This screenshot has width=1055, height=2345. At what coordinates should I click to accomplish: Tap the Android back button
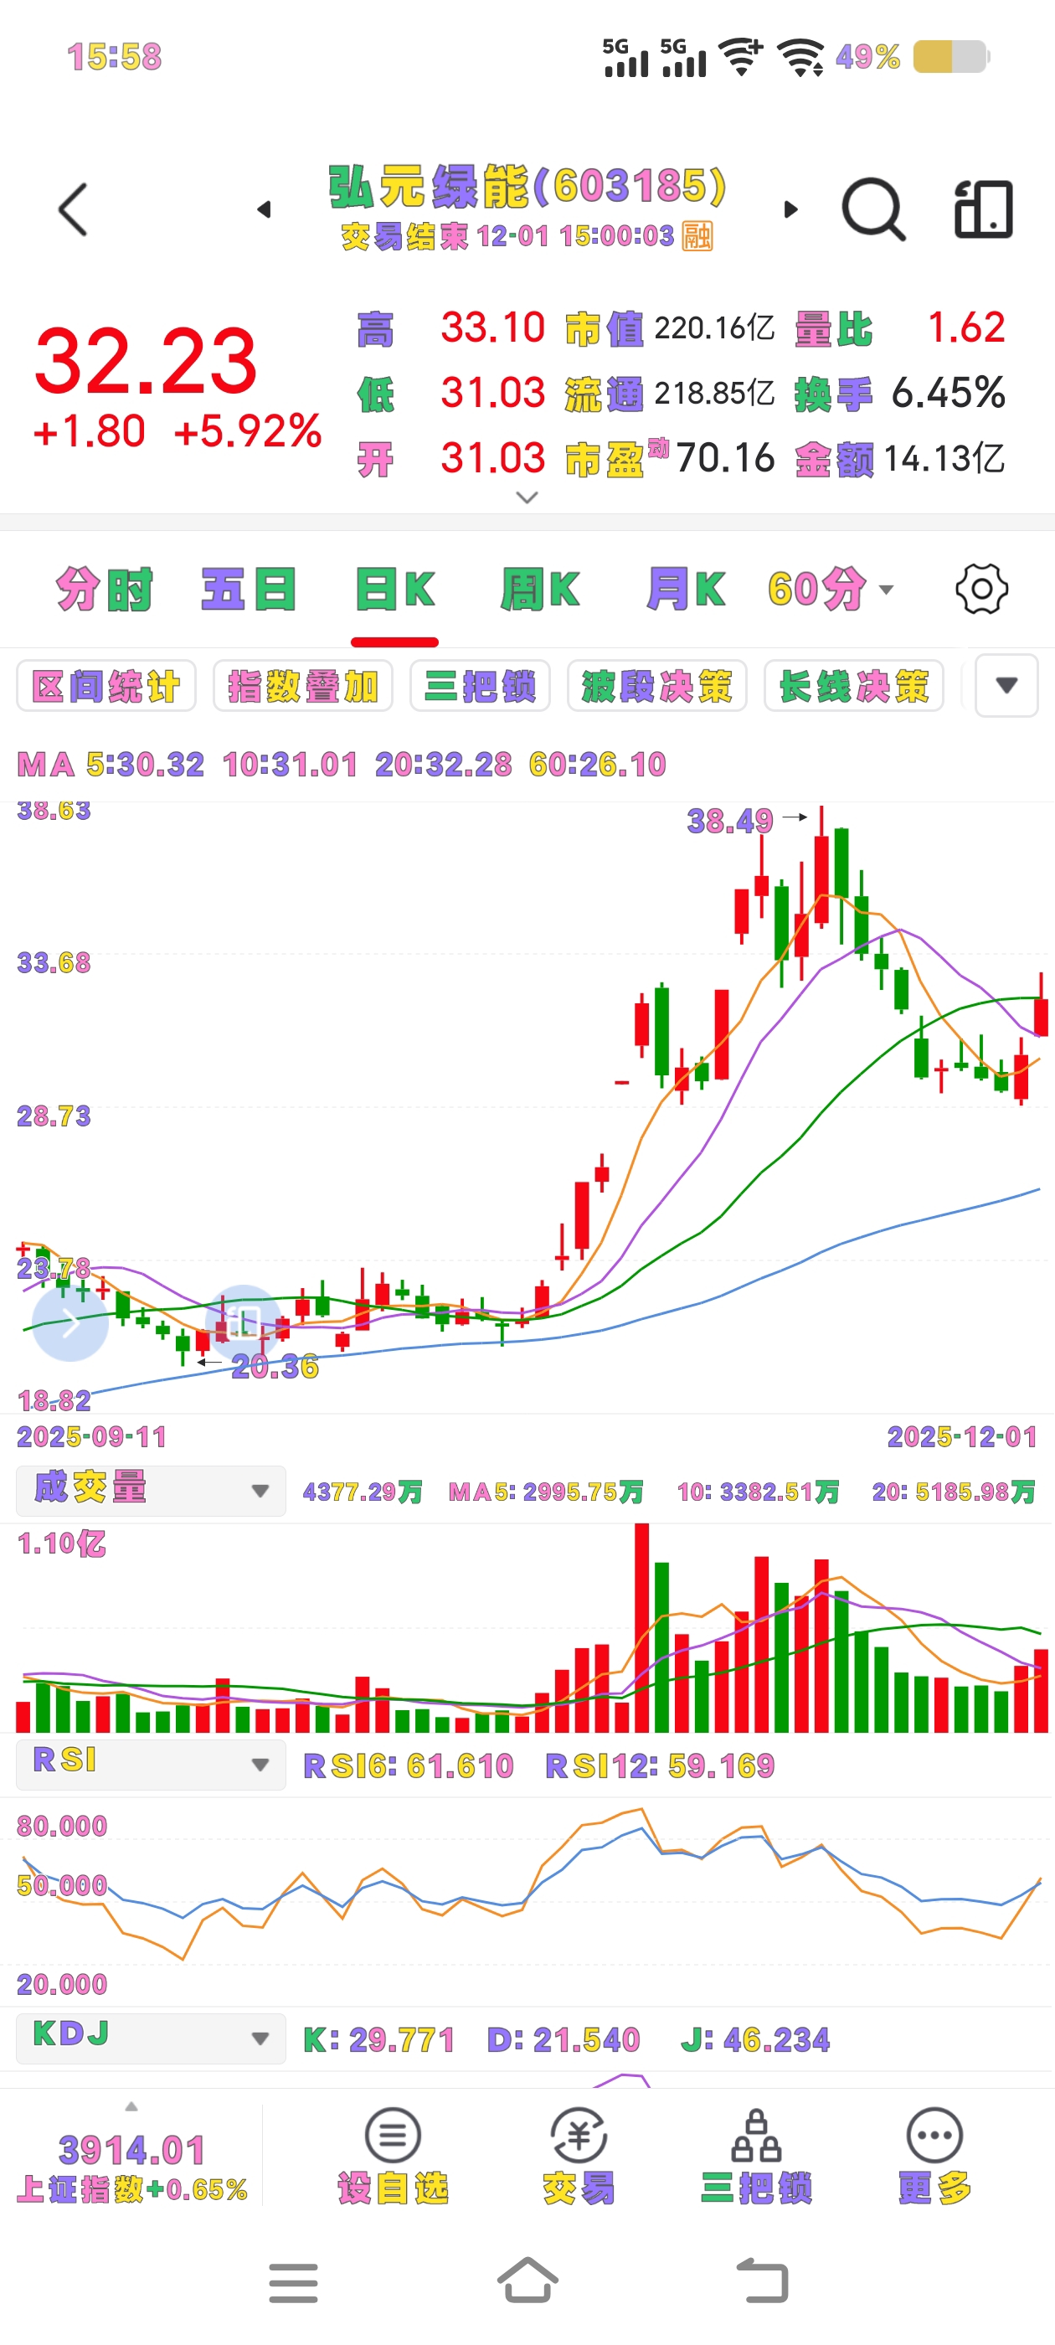762,2281
